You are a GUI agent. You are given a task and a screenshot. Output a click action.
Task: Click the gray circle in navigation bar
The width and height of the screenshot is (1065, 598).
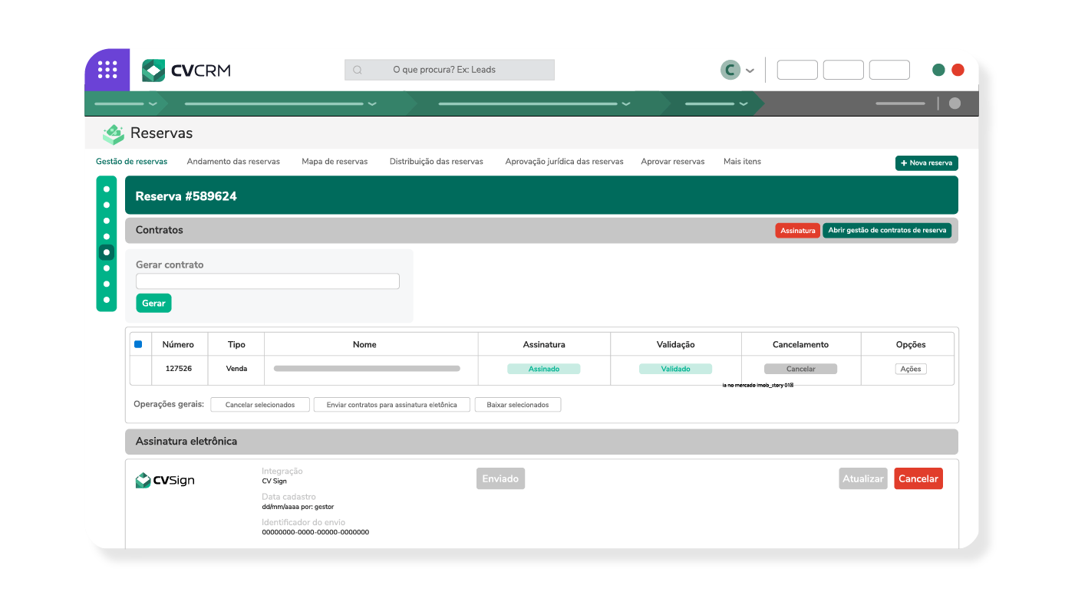[955, 103]
